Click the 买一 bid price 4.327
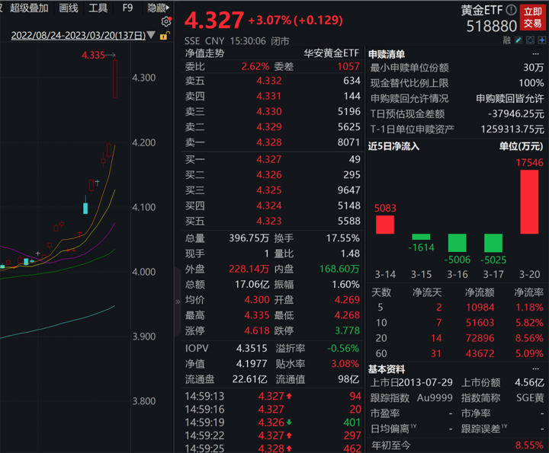 click(269, 159)
